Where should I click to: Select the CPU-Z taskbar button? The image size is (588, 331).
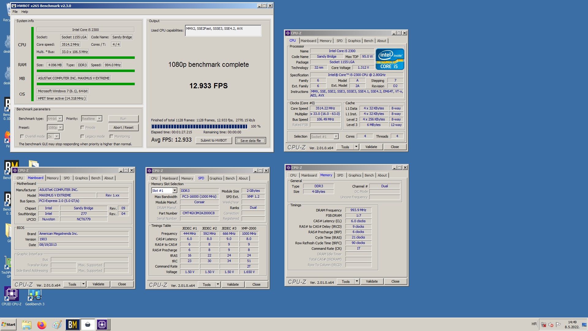click(102, 325)
